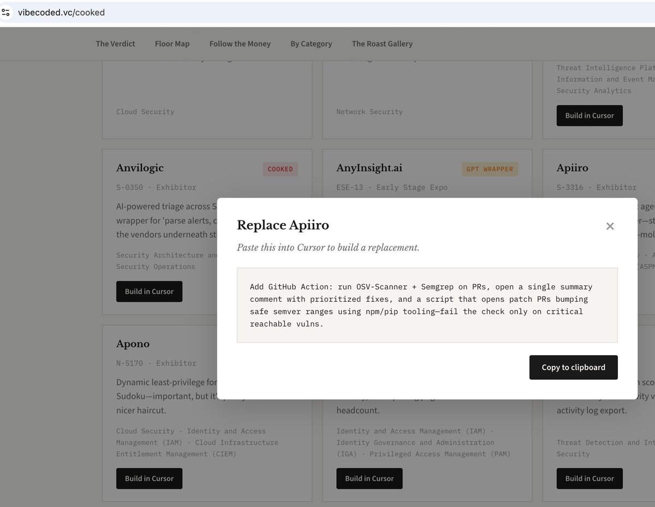Screen dimensions: 655x507
Task: Click the 'N-5170 · Exhibitor' label
Action: 156,363
